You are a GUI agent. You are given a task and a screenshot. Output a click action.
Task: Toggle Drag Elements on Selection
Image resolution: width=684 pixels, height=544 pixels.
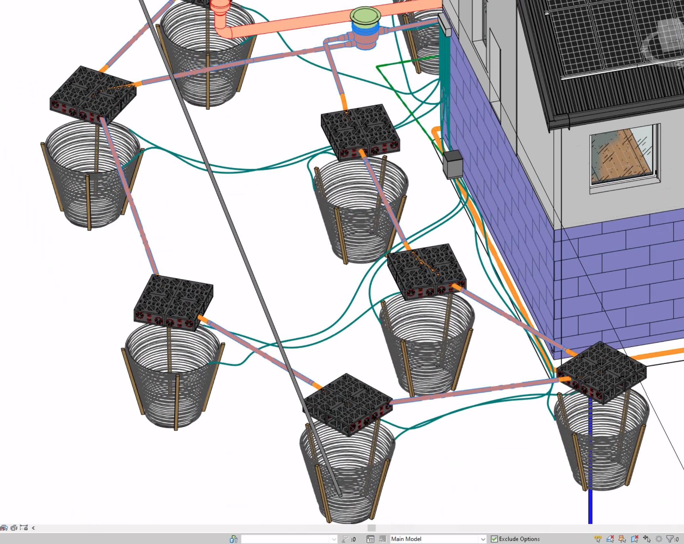tap(647, 539)
